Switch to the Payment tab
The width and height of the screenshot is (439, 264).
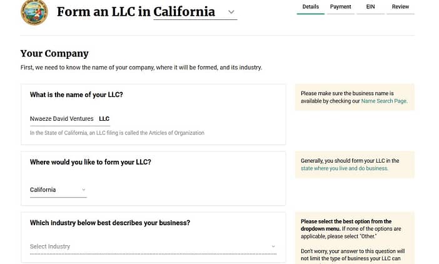click(x=340, y=7)
